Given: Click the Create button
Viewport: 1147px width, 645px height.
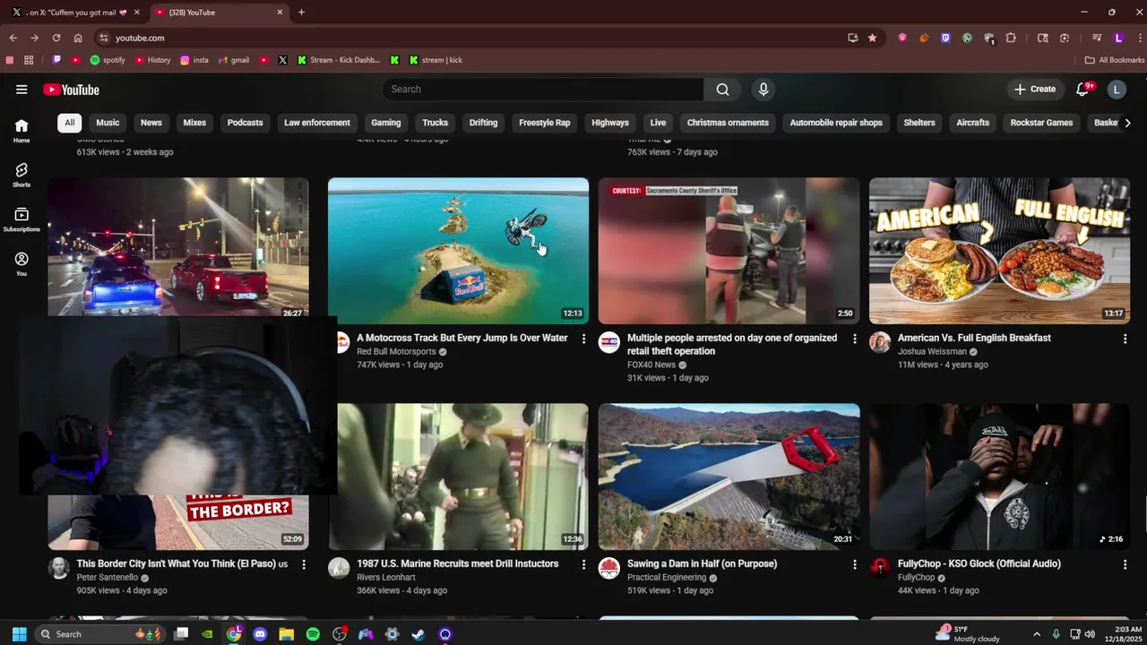Looking at the screenshot, I should (x=1035, y=90).
